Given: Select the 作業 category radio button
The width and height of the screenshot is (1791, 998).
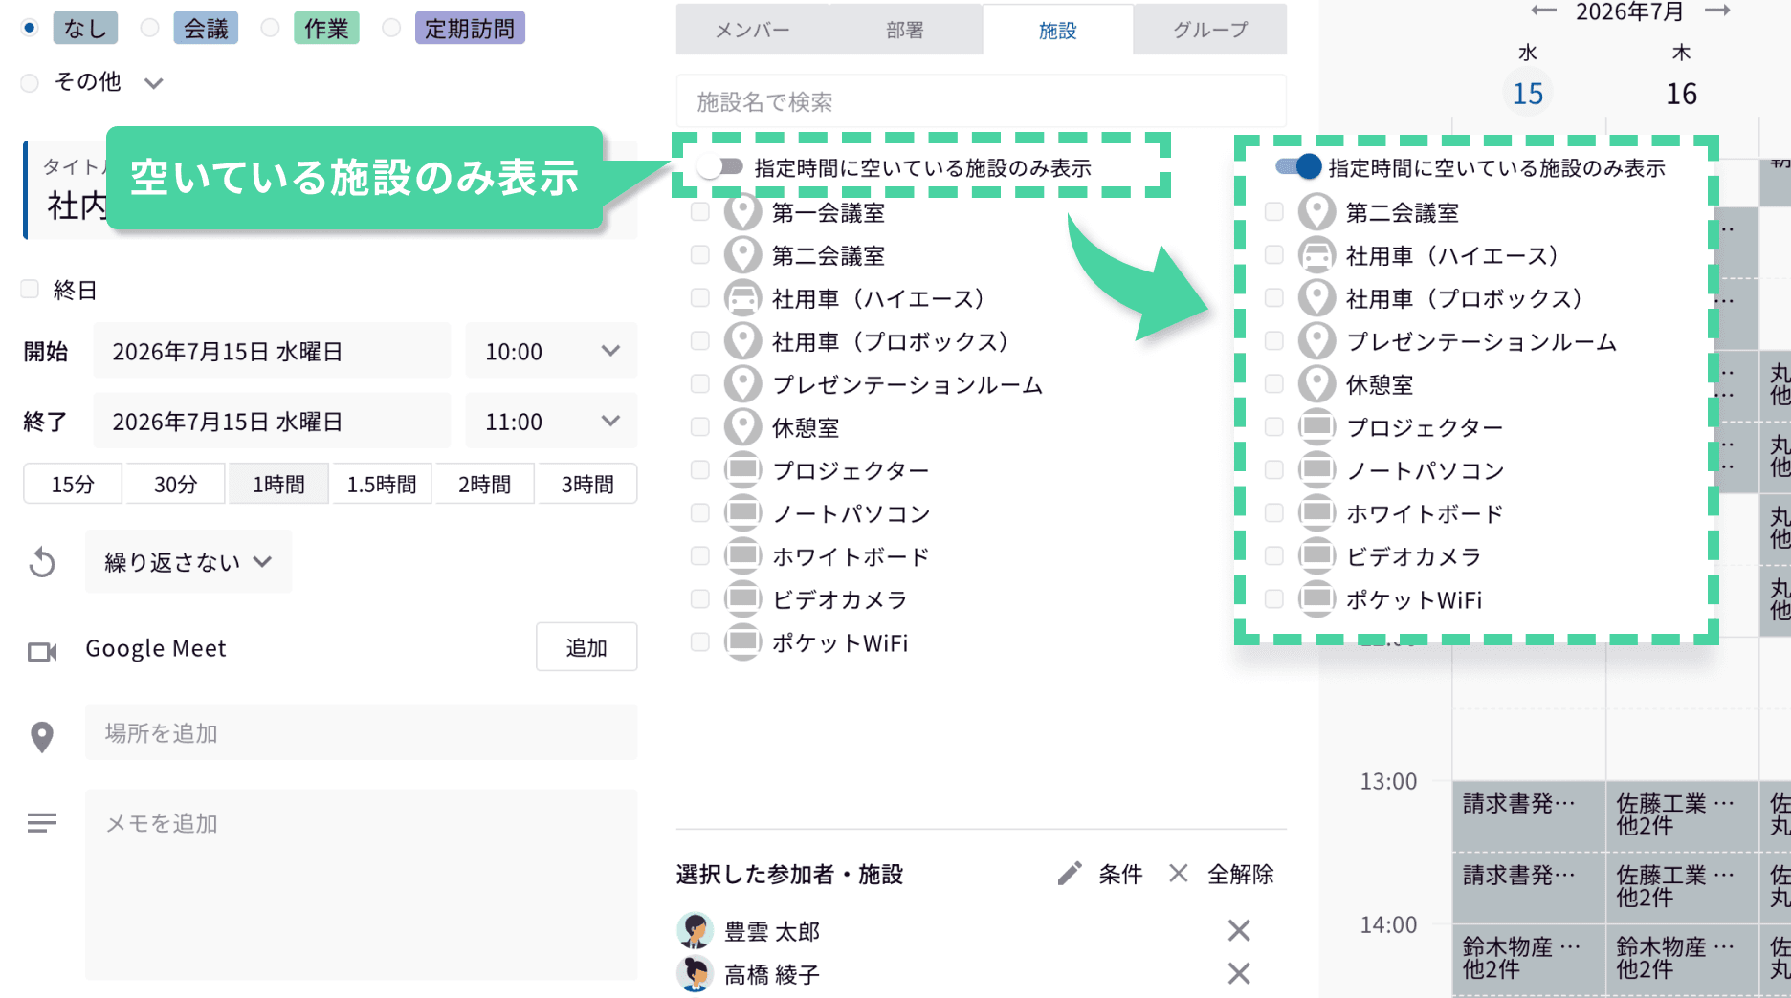Looking at the screenshot, I should click(270, 28).
